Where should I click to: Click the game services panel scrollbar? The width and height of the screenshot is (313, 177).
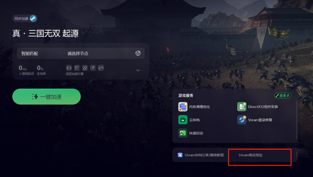tap(296, 120)
